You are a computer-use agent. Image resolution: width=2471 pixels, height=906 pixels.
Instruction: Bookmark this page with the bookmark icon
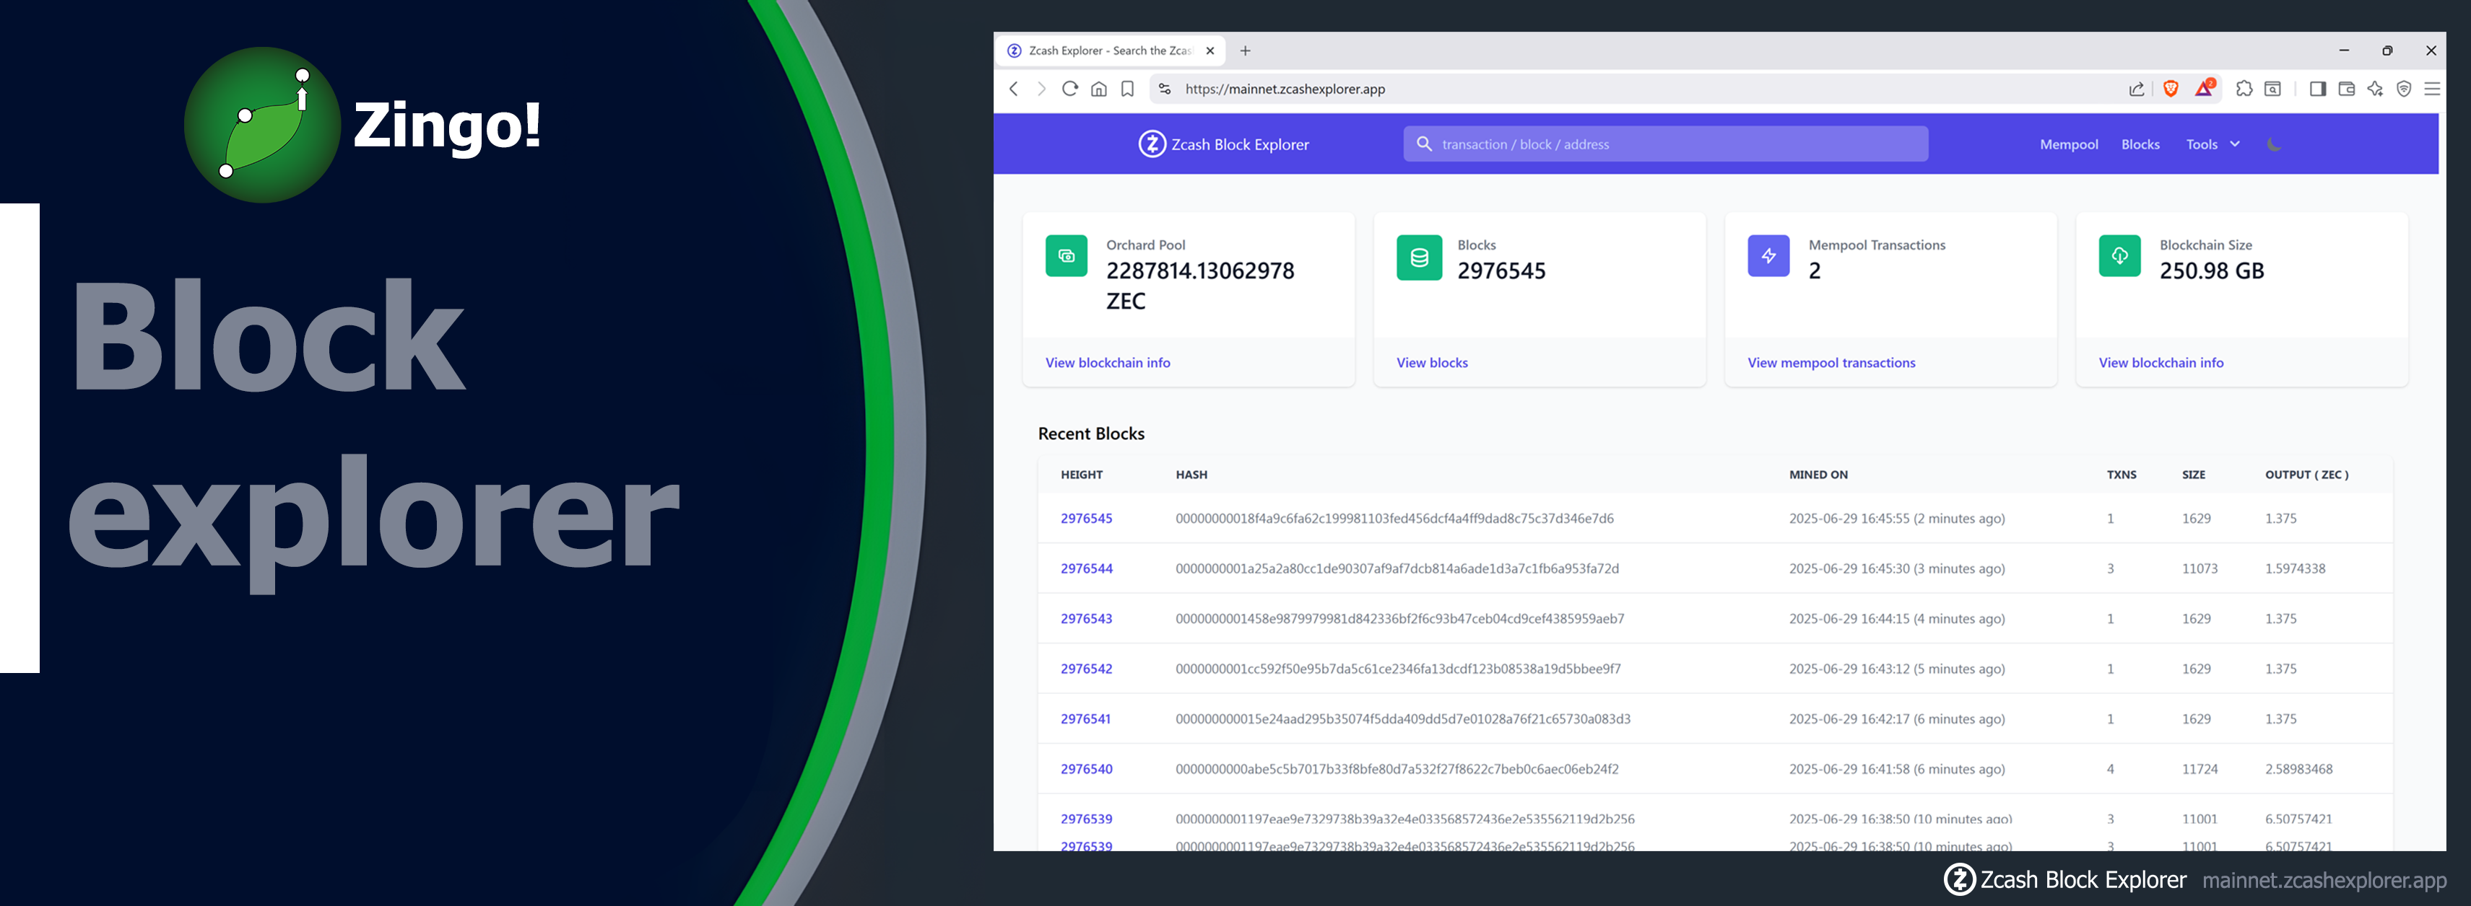[x=1128, y=89]
